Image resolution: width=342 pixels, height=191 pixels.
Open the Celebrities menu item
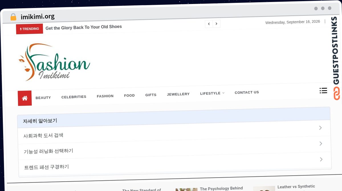pos(74,97)
